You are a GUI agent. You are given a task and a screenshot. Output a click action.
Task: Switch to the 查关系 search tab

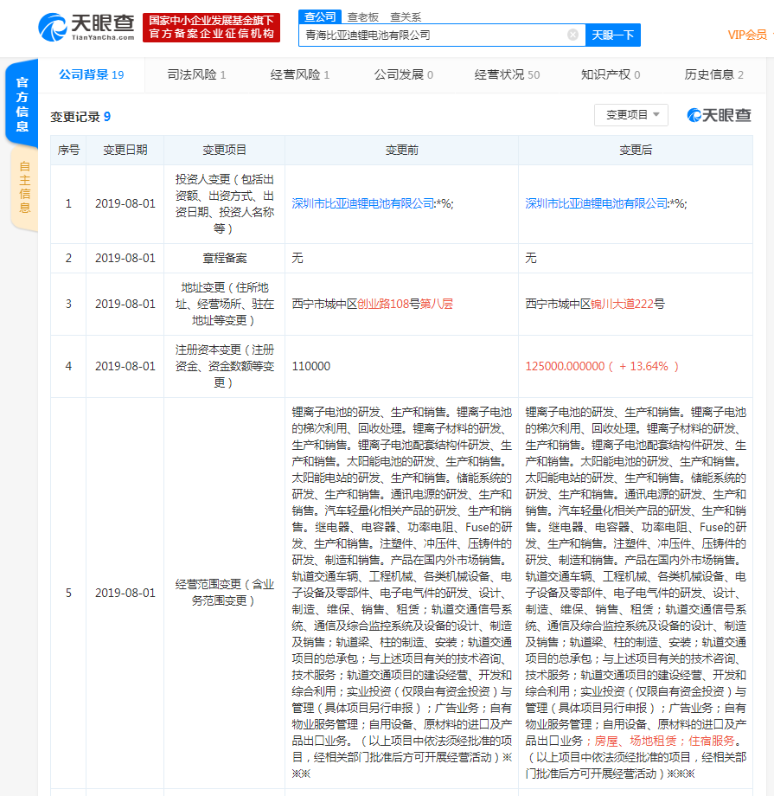(x=405, y=17)
